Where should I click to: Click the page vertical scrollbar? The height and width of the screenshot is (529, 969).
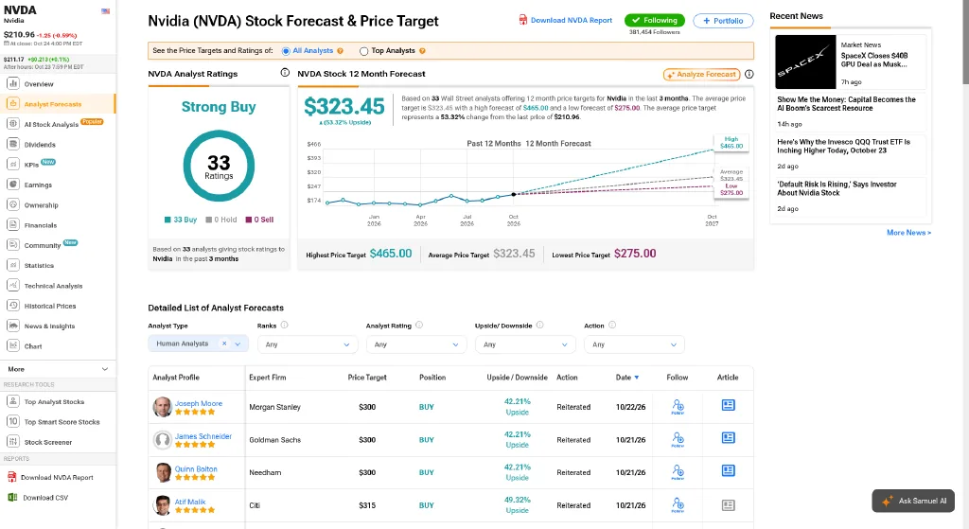click(965, 44)
